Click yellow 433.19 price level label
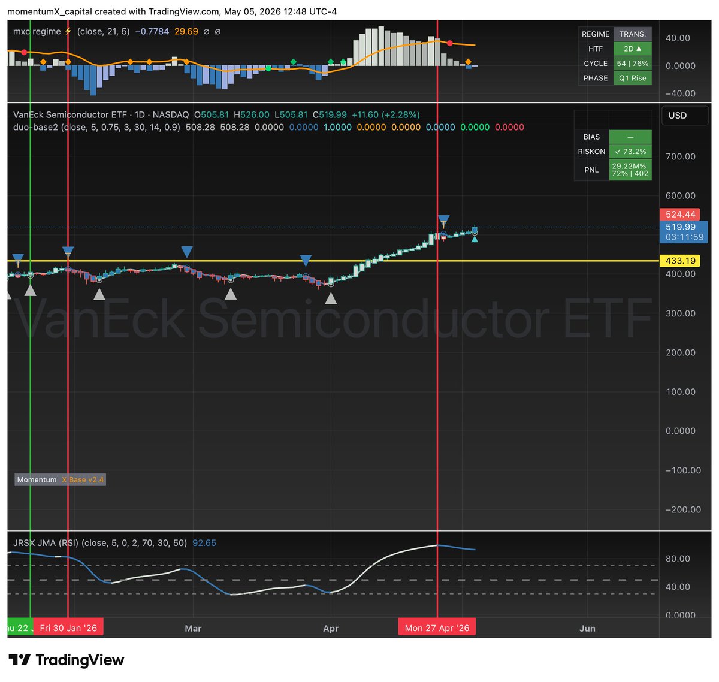This screenshot has width=719, height=682. [x=681, y=261]
